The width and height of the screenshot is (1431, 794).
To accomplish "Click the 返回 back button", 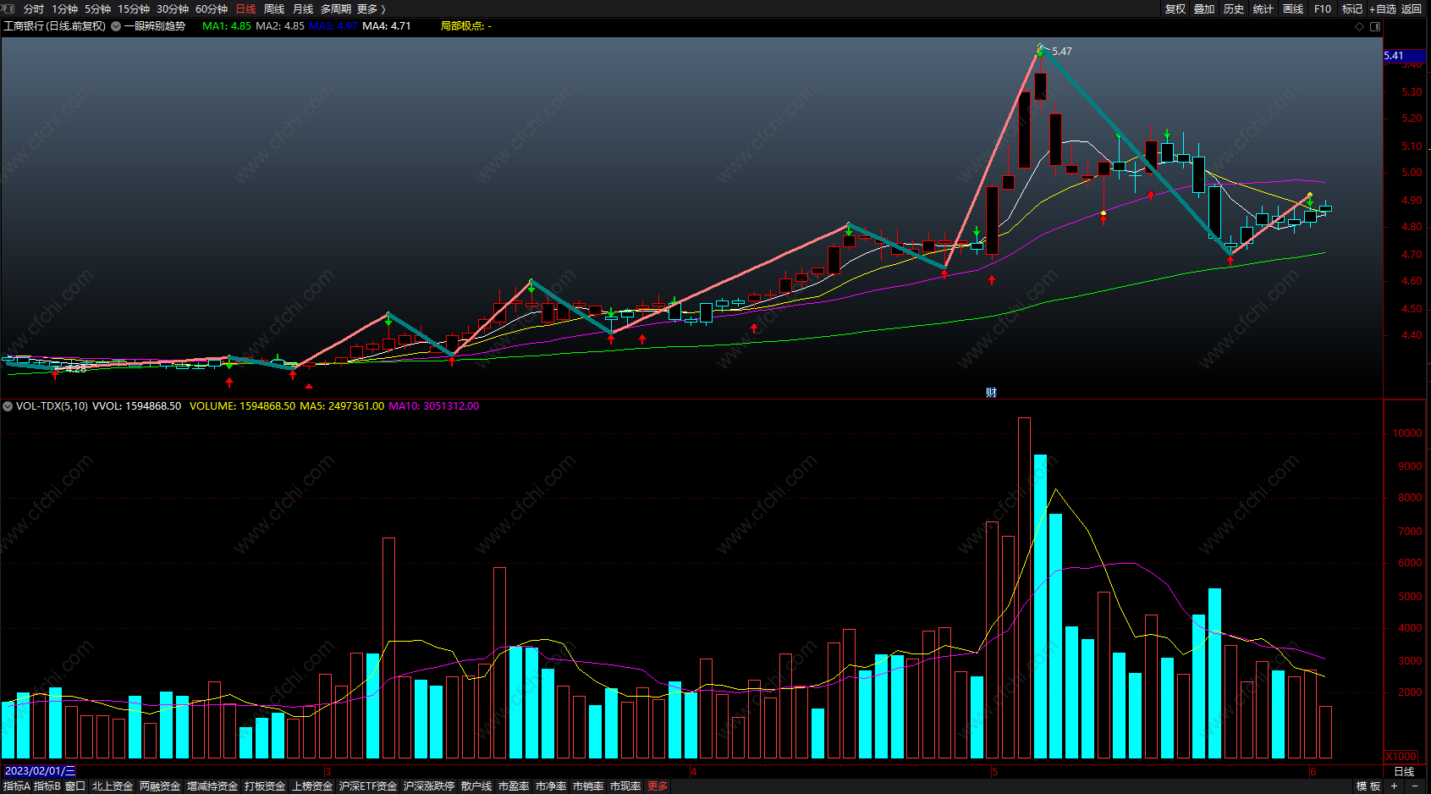I will 1412,8.
